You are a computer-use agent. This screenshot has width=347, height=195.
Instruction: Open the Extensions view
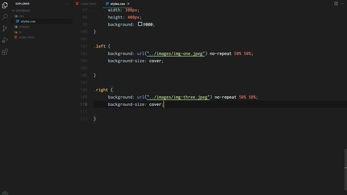5,52
